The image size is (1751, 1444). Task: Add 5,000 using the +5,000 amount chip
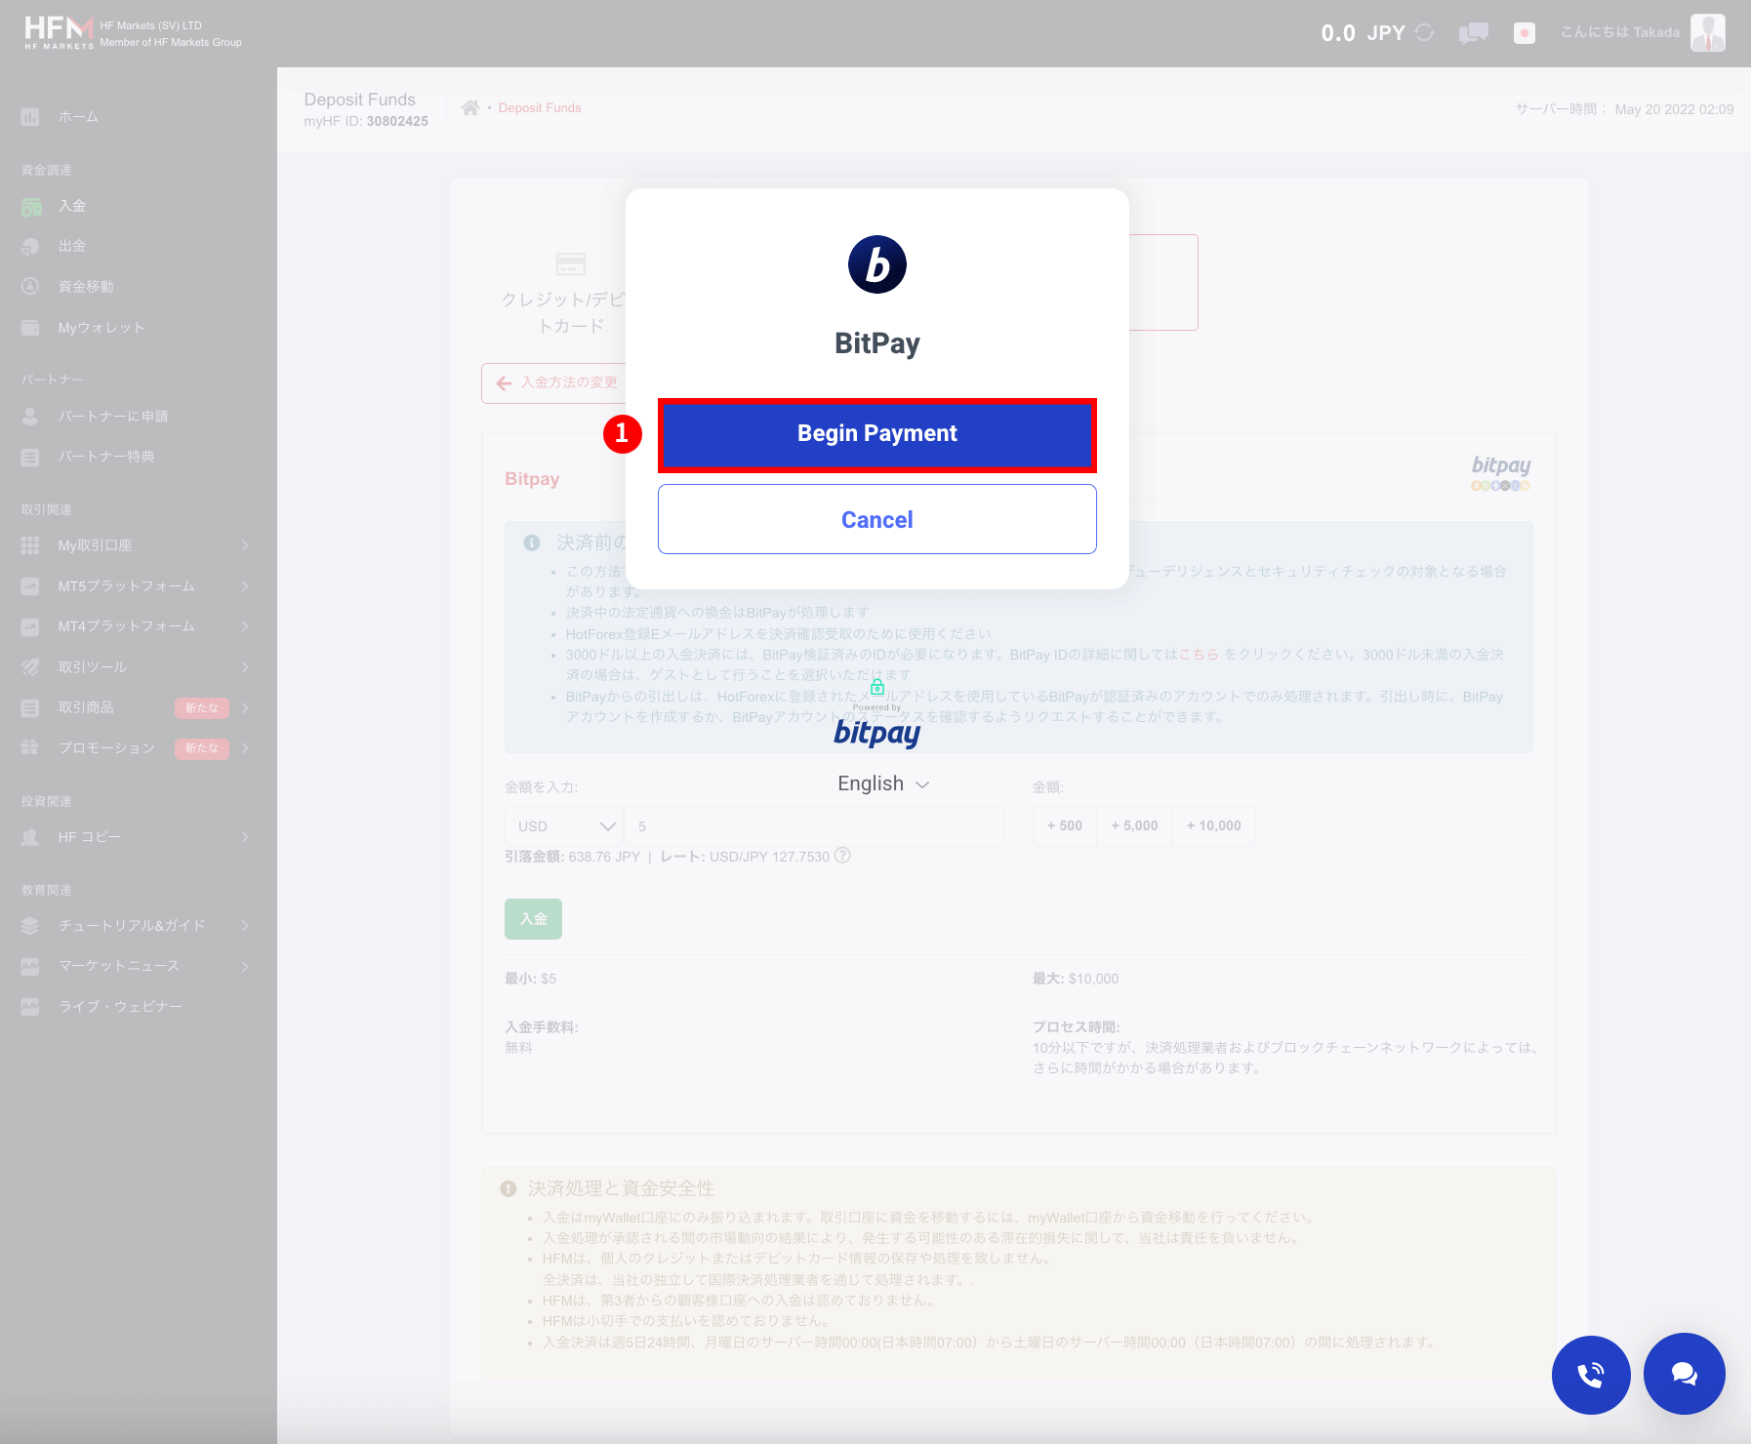pyautogui.click(x=1134, y=825)
